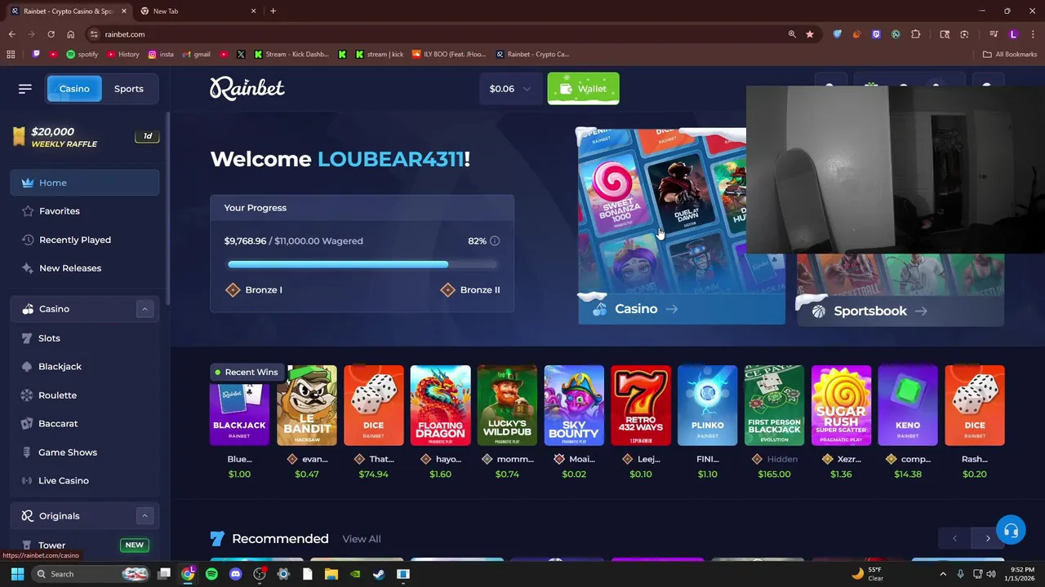Open Discord from the taskbar
Screen dimensions: 1045x587
click(x=236, y=574)
